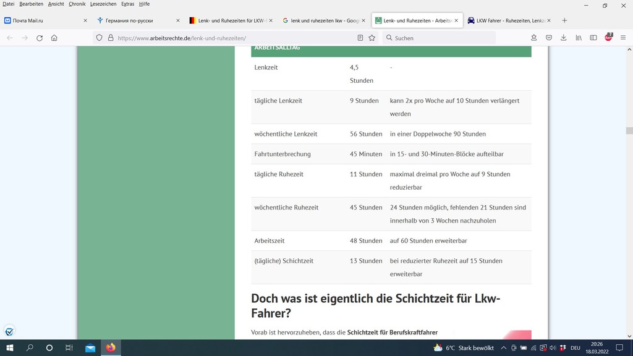Screen dimensions: 633x356
Task: Open the Chronik menu
Action: pyautogui.click(x=77, y=4)
